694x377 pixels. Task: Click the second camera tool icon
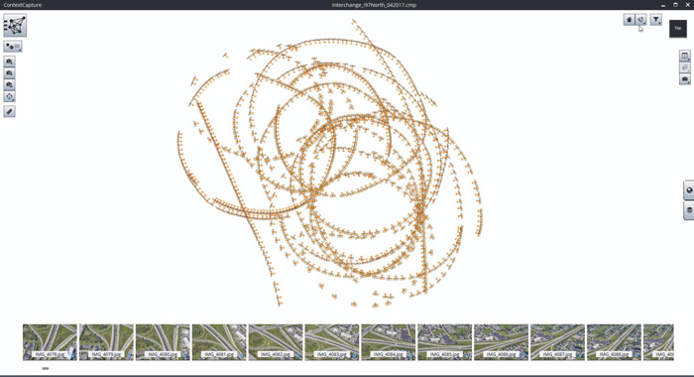pyautogui.click(x=9, y=73)
